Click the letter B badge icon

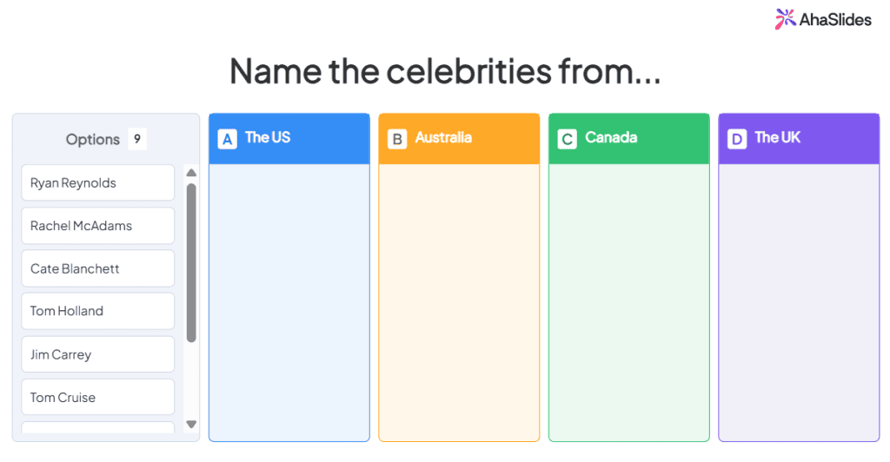coord(397,139)
